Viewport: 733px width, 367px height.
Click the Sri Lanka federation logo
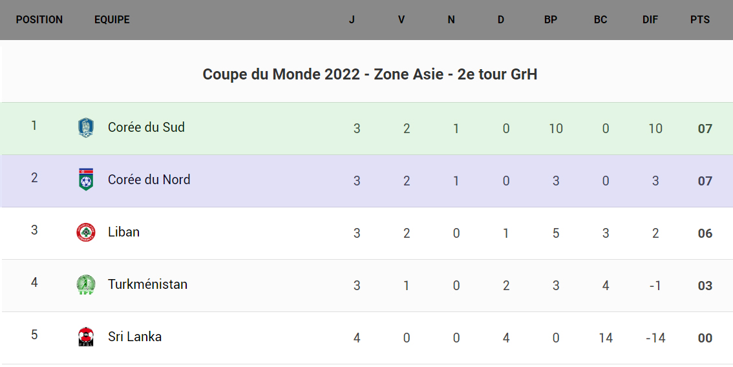pyautogui.click(x=85, y=337)
